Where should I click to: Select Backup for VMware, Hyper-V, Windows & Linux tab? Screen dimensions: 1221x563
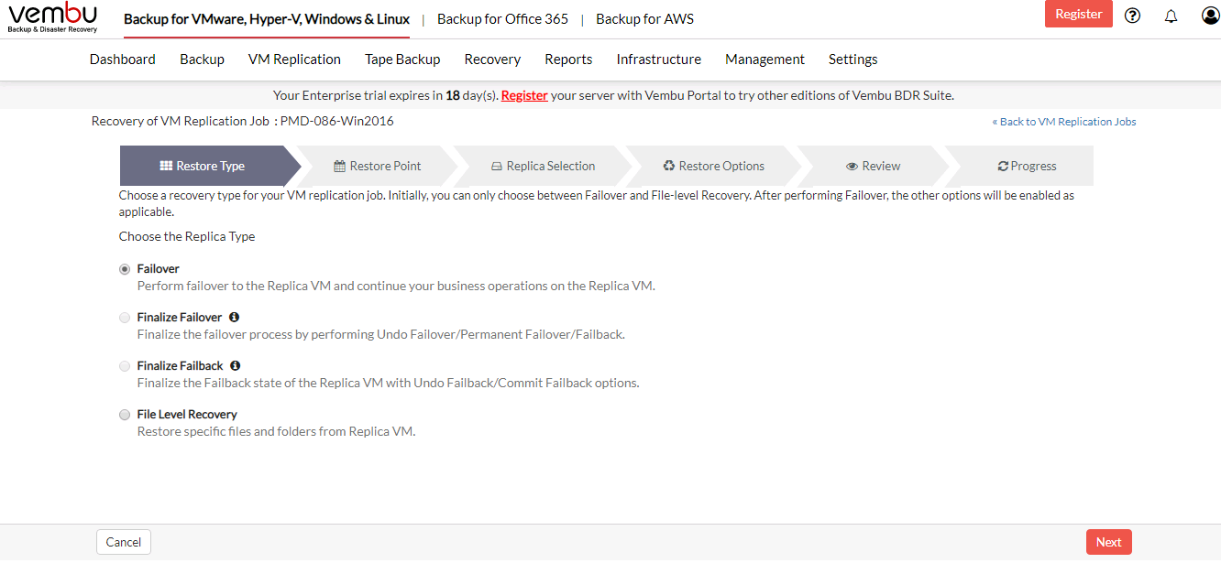pos(267,18)
